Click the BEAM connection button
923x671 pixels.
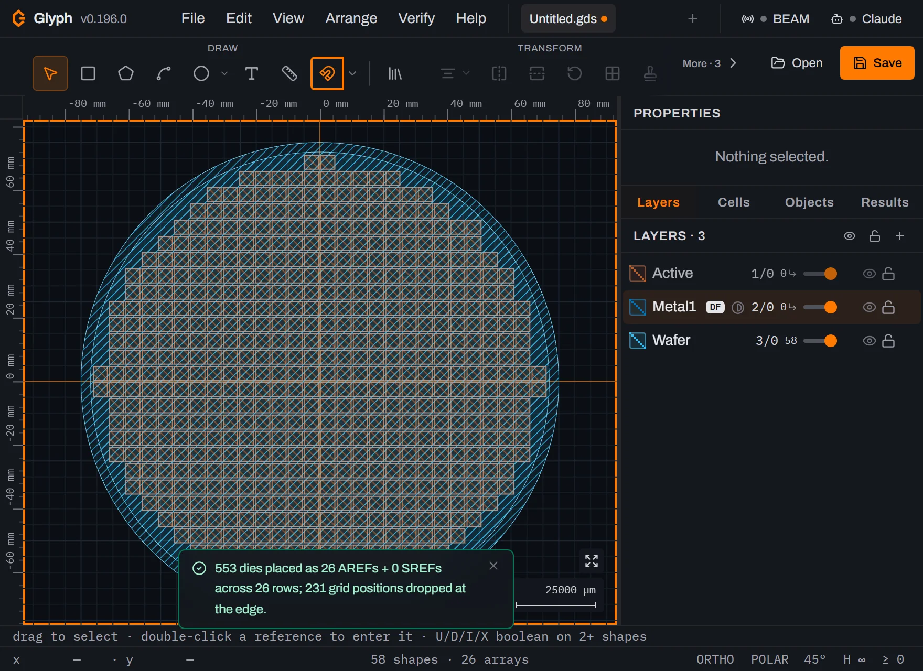[775, 19]
